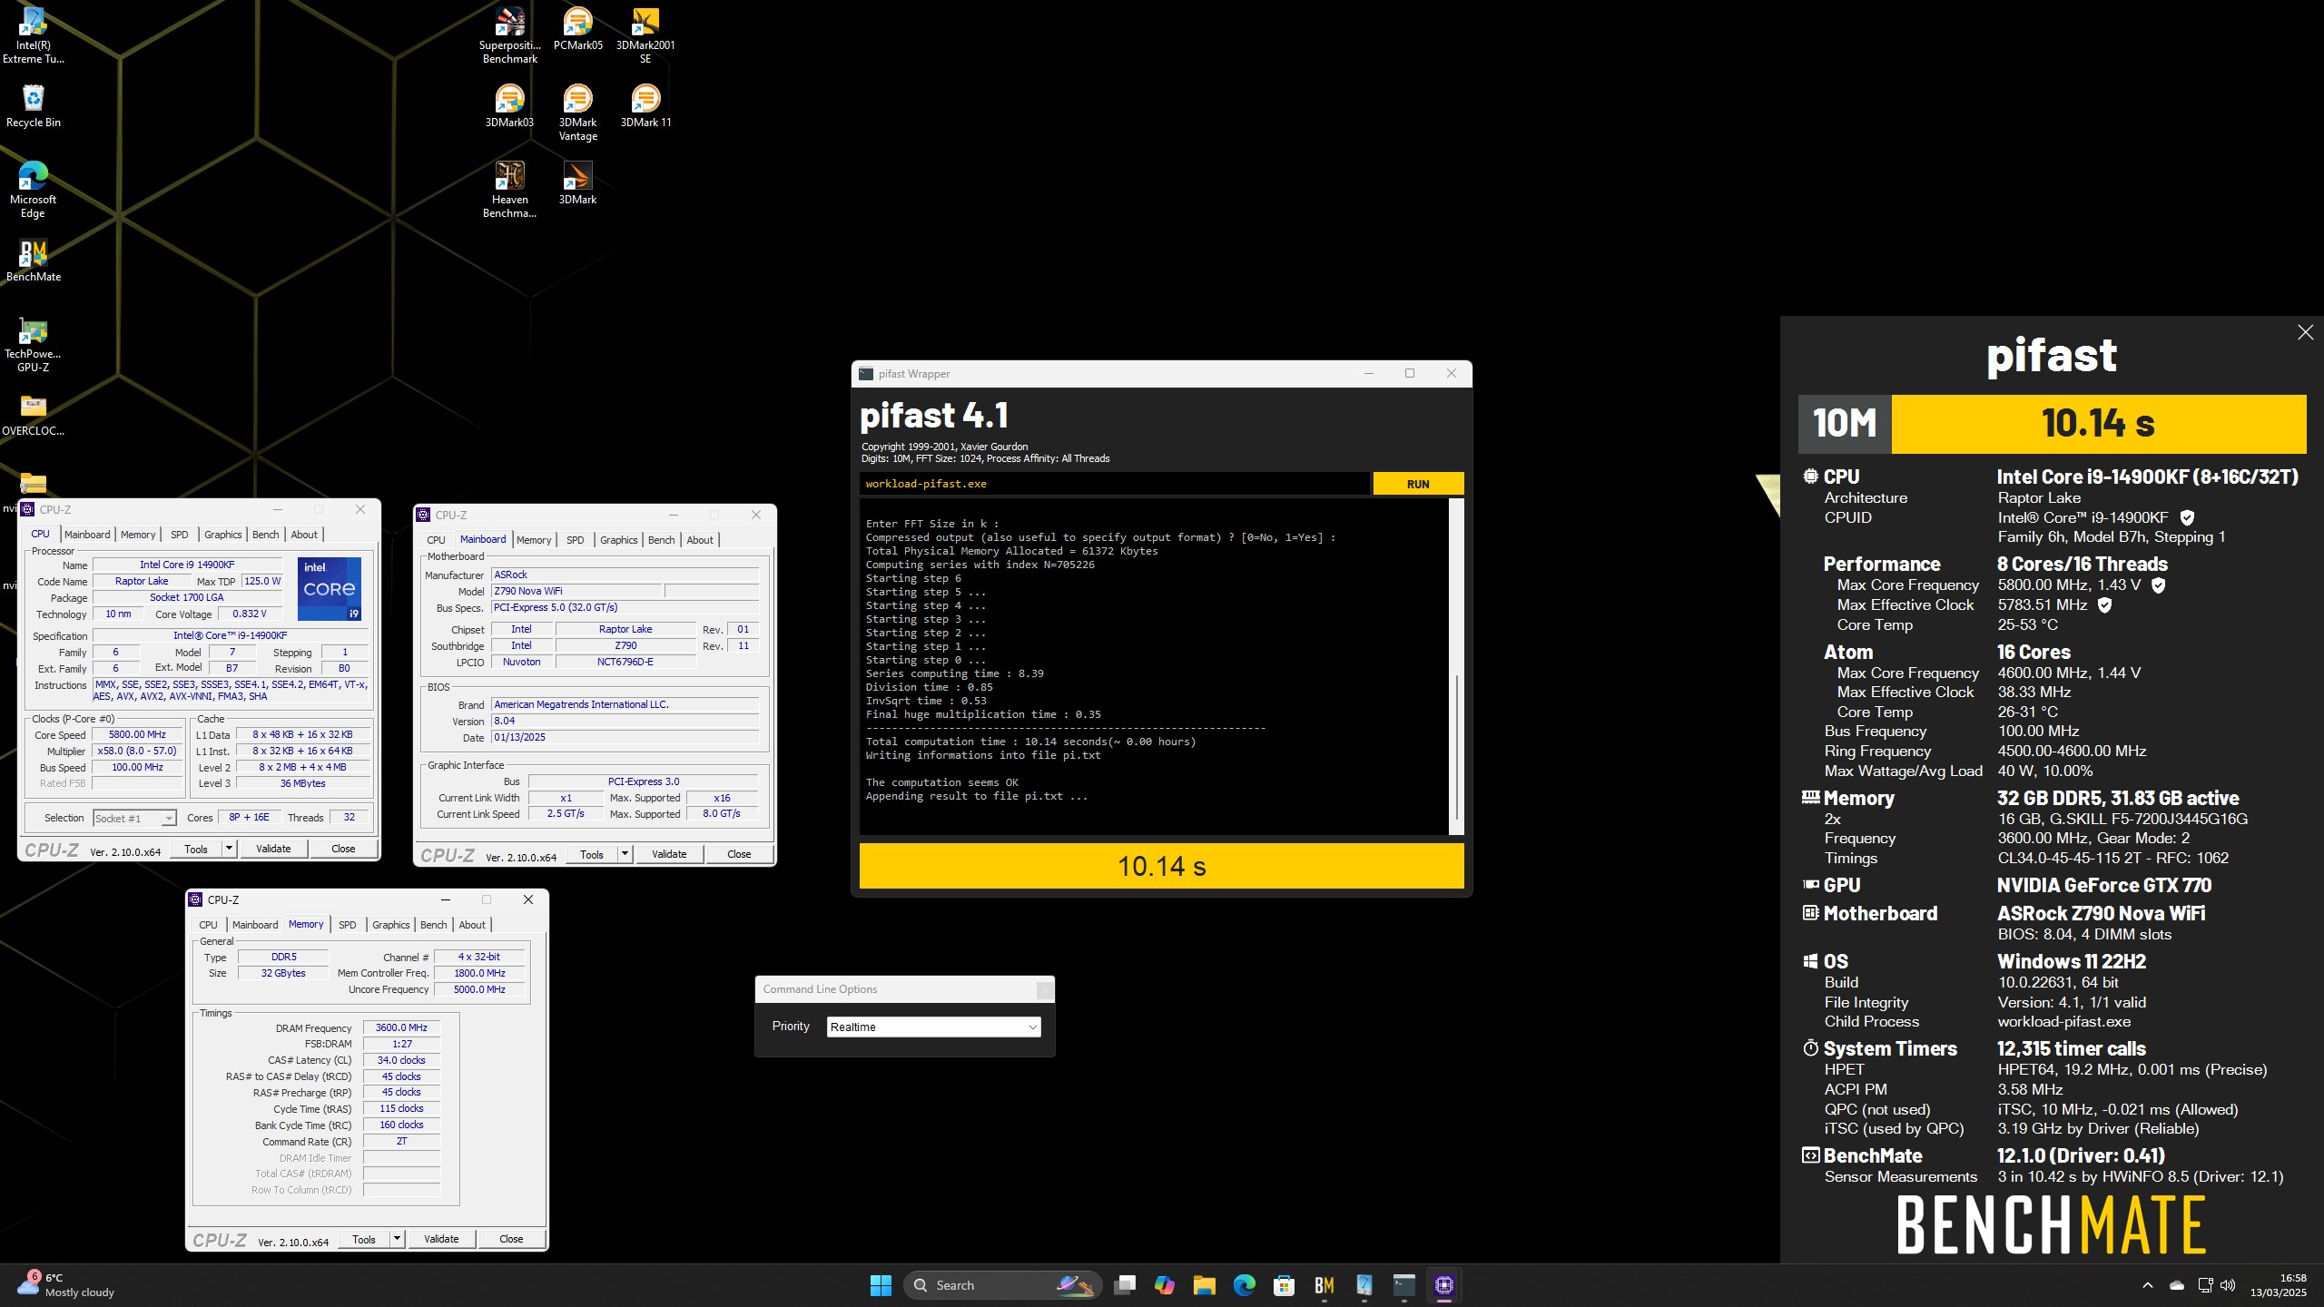Image resolution: width=2324 pixels, height=1307 pixels.
Task: Launch 3DMark 11 desktop shortcut
Action: (x=645, y=106)
